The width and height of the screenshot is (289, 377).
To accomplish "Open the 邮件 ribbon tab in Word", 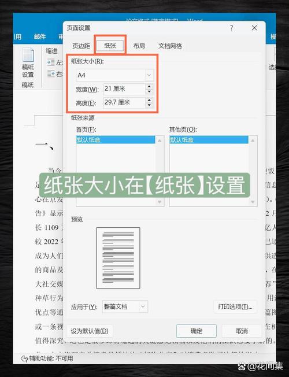I will pos(40,37).
